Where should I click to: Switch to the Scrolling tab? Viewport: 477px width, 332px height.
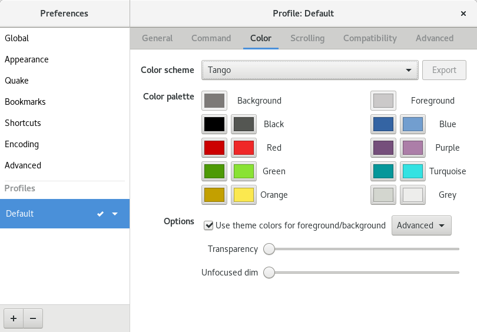pyautogui.click(x=307, y=38)
